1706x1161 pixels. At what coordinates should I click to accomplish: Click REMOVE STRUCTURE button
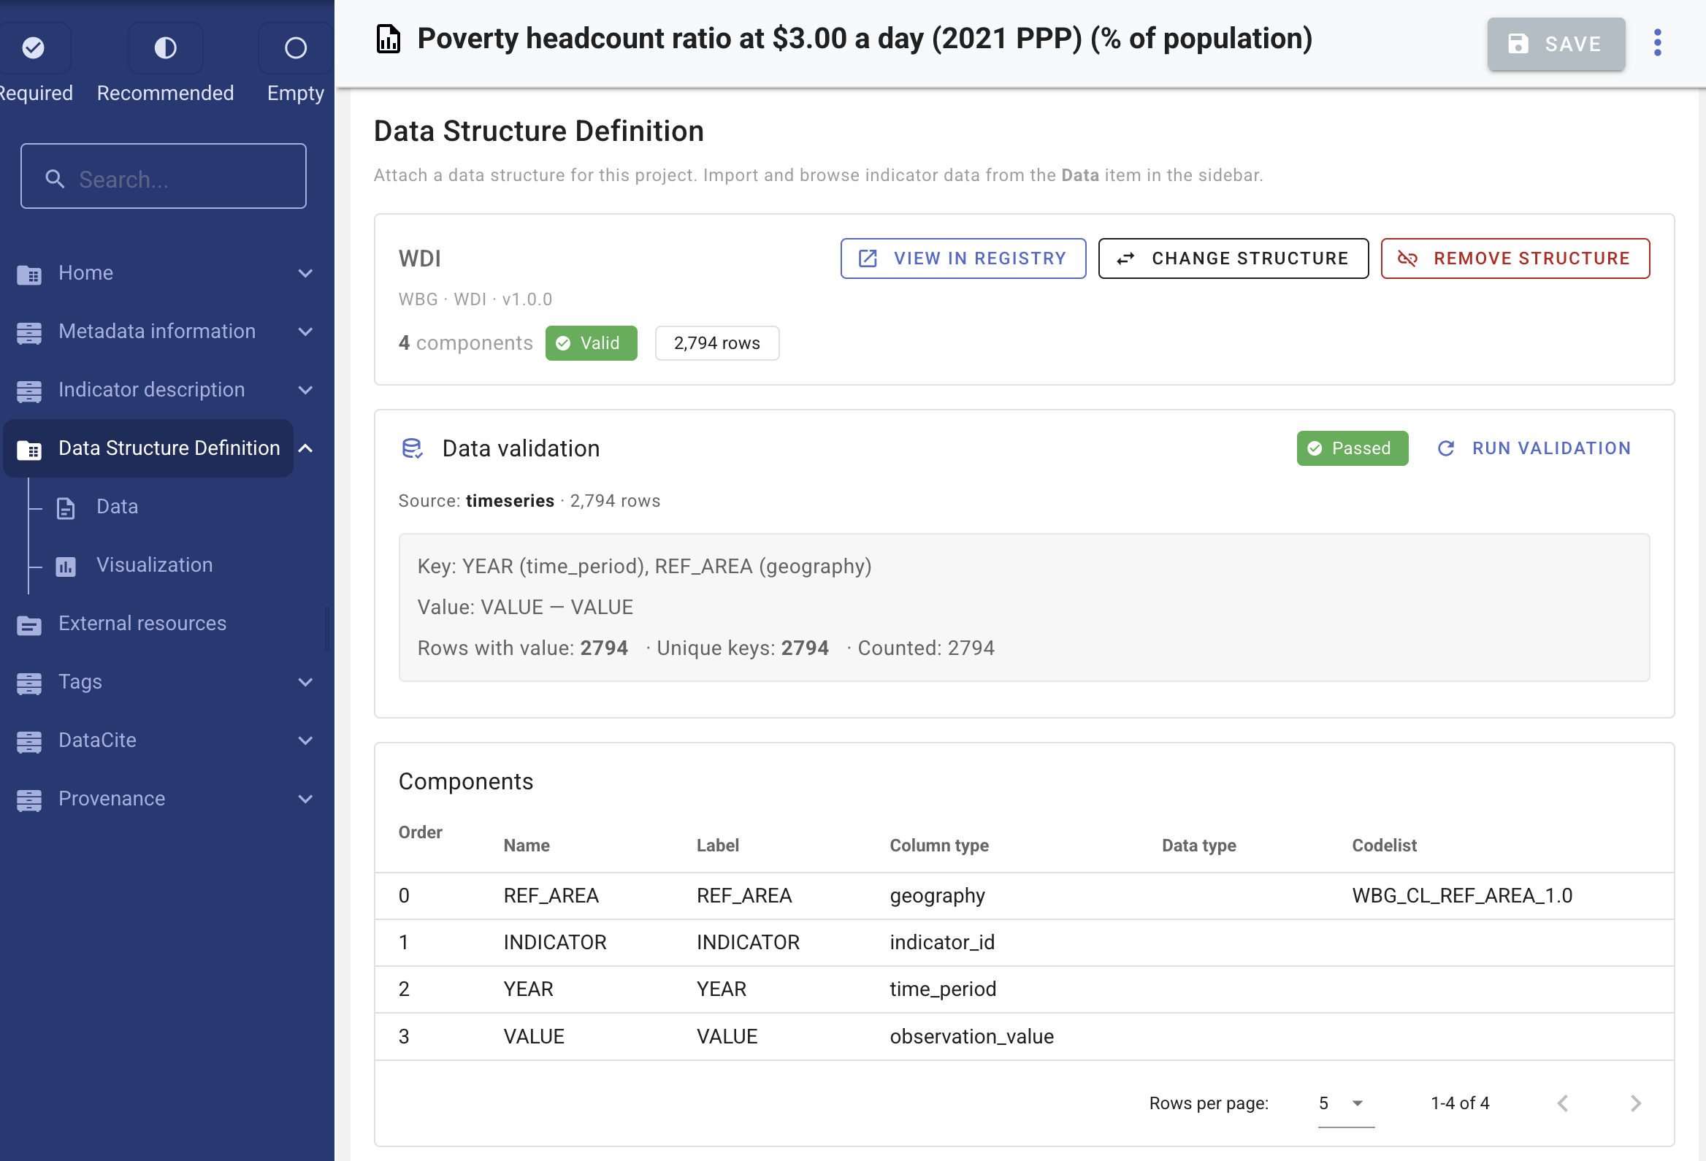point(1515,258)
